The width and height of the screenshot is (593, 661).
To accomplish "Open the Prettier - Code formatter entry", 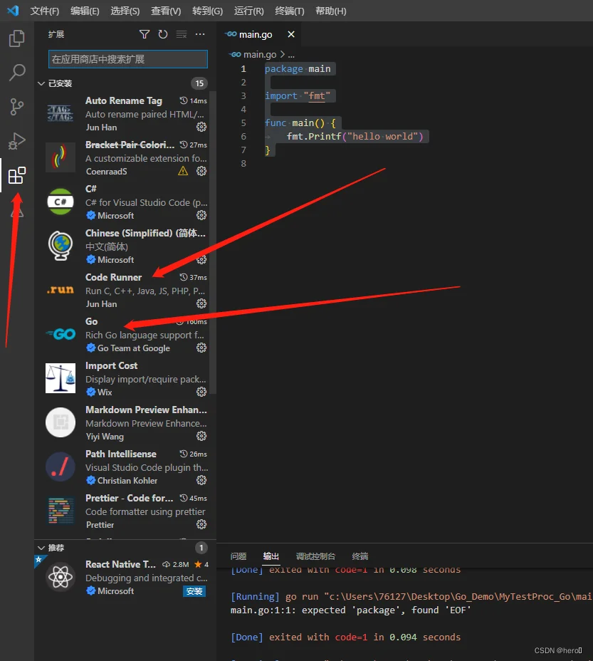I will (x=125, y=511).
